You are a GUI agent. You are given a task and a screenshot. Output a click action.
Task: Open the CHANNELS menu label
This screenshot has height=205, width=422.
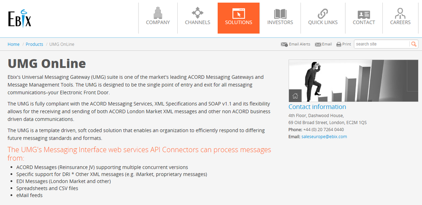pyautogui.click(x=197, y=22)
